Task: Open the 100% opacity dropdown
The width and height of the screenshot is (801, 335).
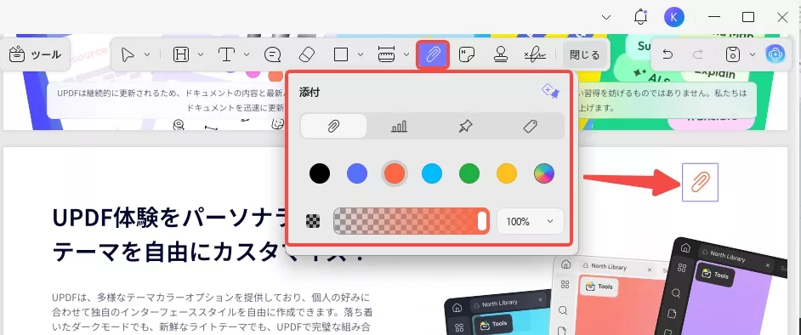Action: (x=531, y=221)
